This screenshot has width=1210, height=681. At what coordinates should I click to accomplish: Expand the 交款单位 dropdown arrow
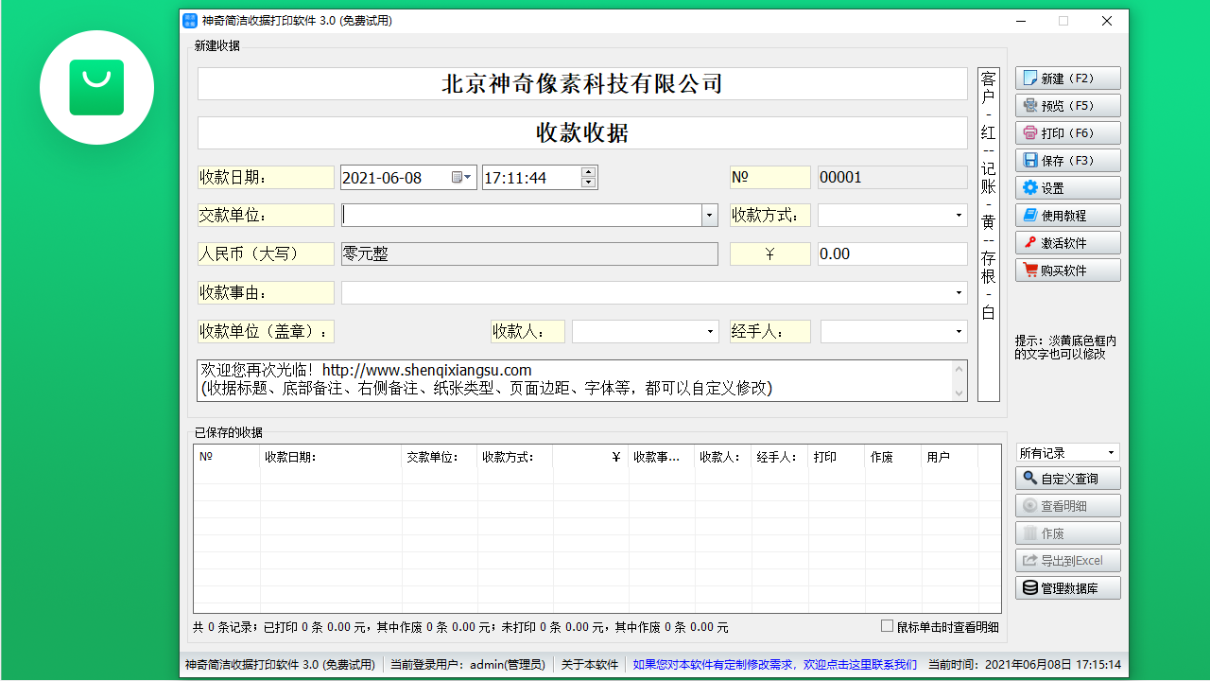[709, 216]
